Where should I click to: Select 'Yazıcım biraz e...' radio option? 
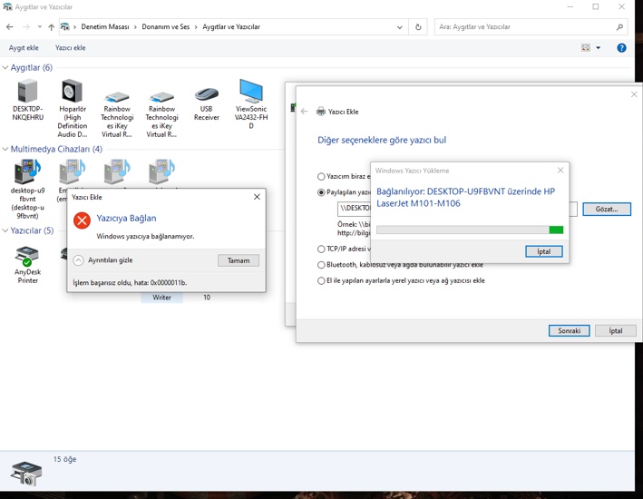321,176
